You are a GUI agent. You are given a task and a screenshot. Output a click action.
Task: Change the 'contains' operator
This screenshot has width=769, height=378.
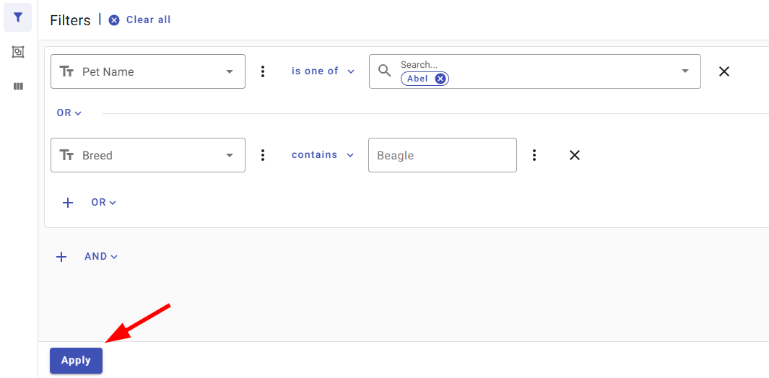(323, 155)
